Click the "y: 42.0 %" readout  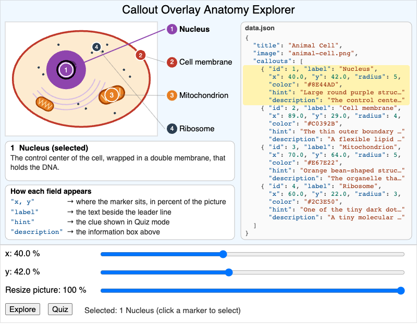point(22,271)
